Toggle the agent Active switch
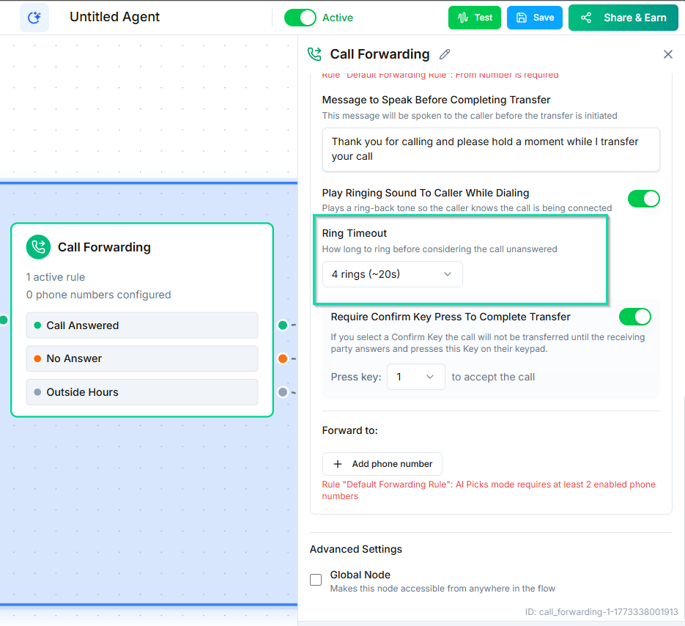Image resolution: width=685 pixels, height=626 pixels. coord(300,18)
